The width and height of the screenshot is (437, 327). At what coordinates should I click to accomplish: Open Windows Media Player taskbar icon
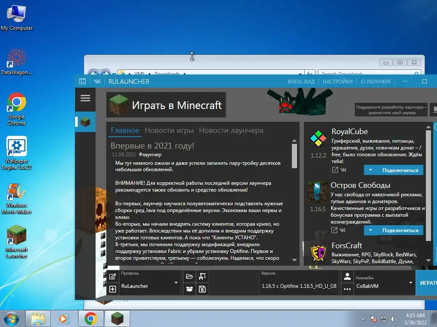tap(64, 318)
